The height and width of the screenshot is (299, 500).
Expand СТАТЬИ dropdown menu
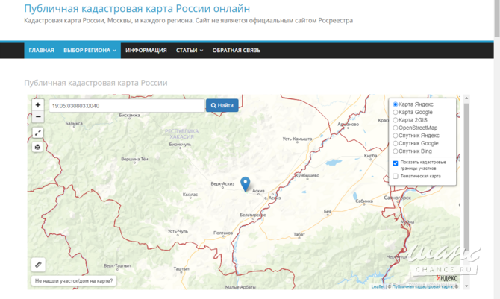pos(190,51)
